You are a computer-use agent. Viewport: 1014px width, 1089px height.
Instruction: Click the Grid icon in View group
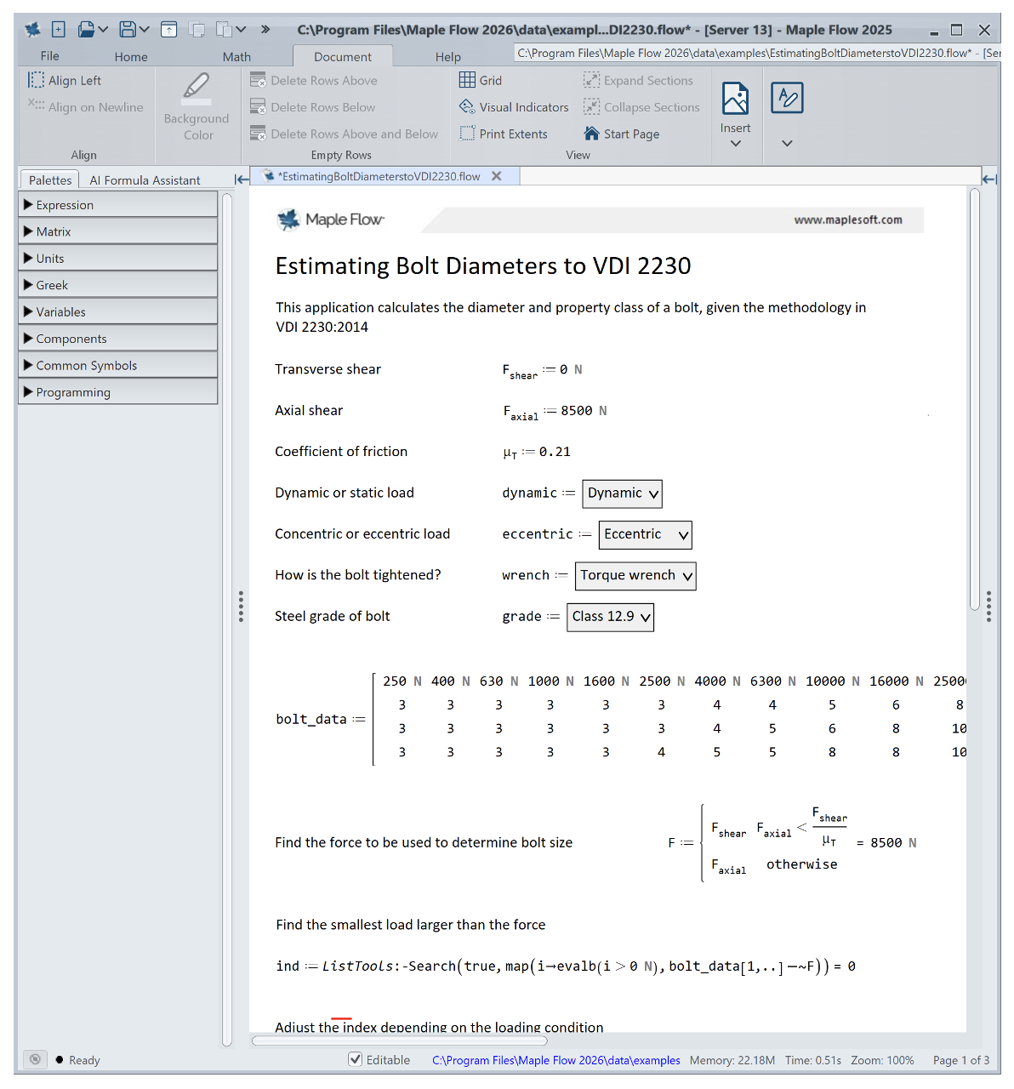[467, 80]
